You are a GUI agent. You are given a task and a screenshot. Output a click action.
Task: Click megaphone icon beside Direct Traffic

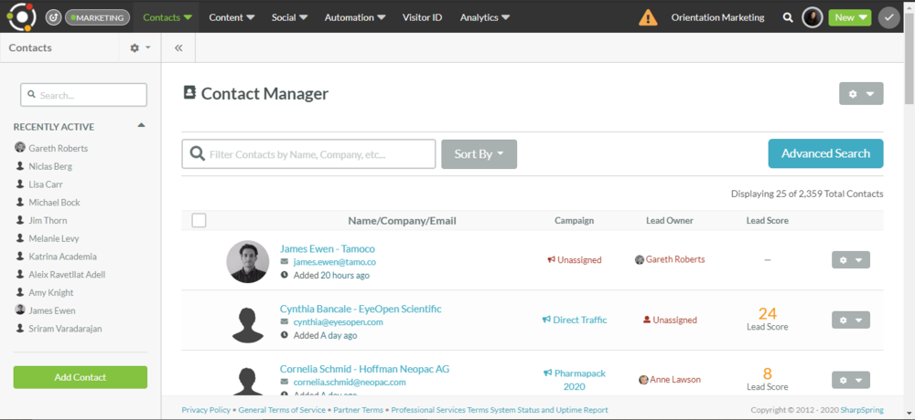[546, 320]
